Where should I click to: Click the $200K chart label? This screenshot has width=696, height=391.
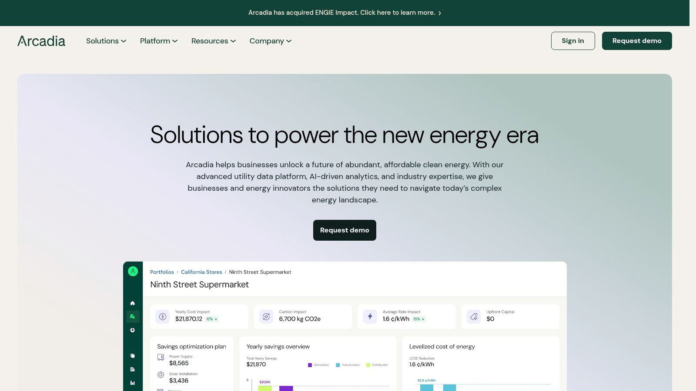[x=265, y=382]
